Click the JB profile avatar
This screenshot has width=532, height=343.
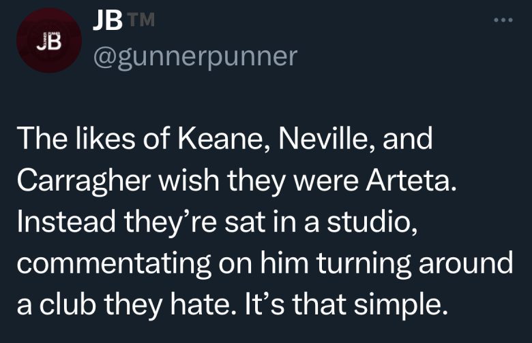pos(48,40)
